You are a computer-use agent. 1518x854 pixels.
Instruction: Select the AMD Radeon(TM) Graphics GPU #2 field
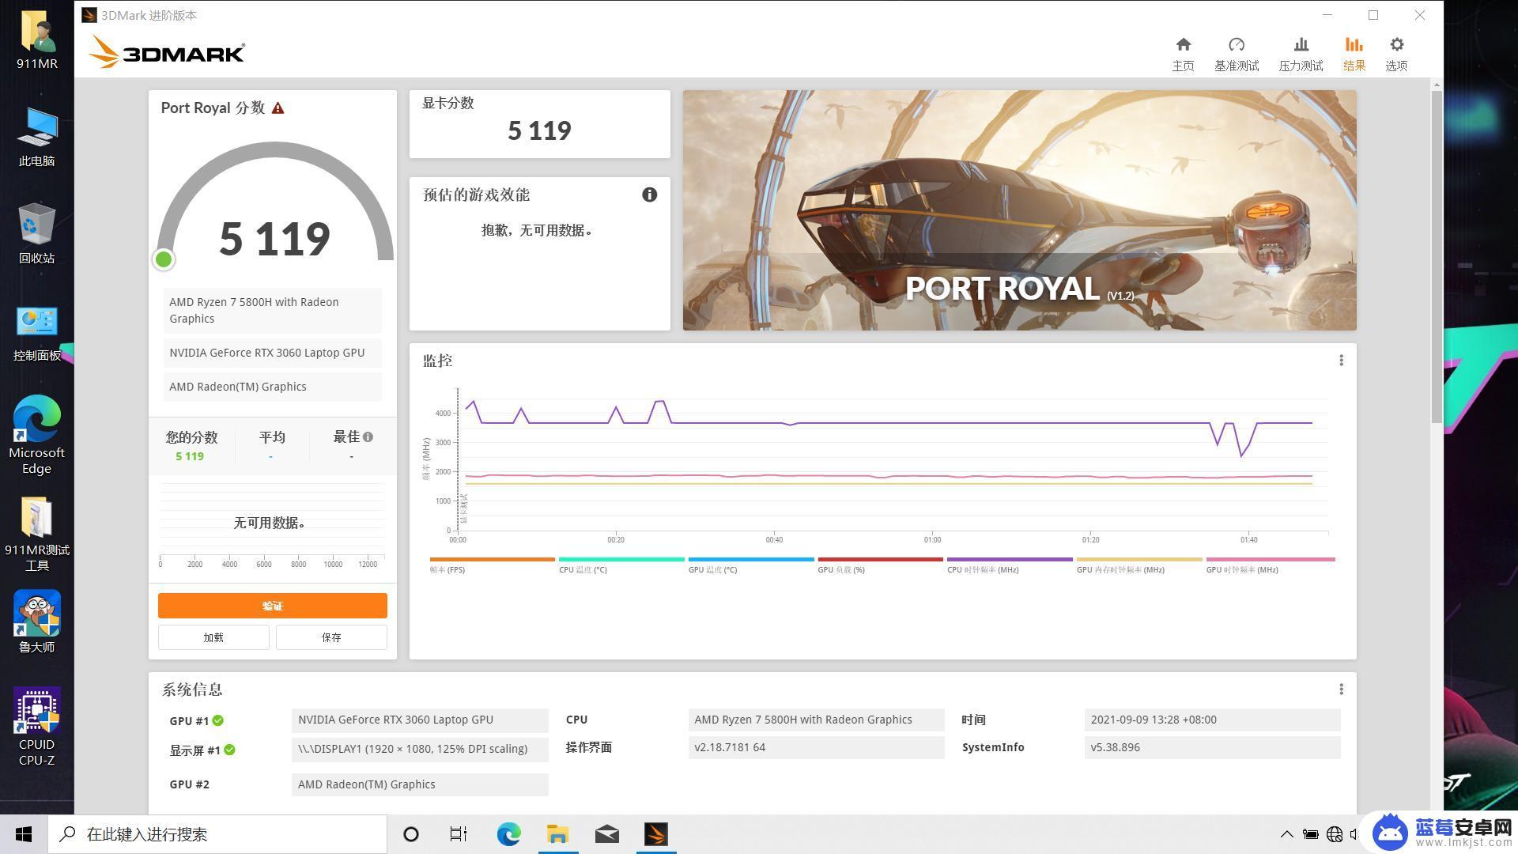click(x=420, y=784)
